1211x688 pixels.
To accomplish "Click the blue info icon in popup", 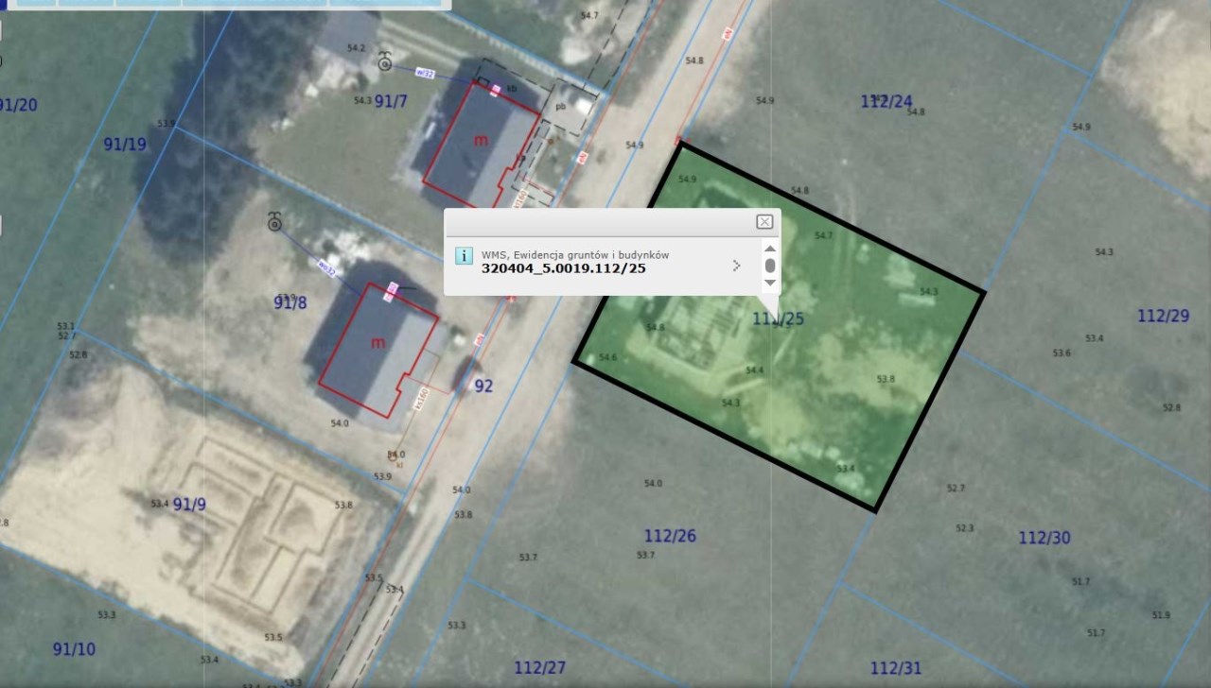I will point(464,256).
